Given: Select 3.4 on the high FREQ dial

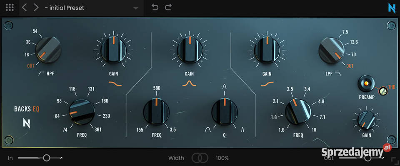Looking at the screenshot, I should tap(307, 89).
